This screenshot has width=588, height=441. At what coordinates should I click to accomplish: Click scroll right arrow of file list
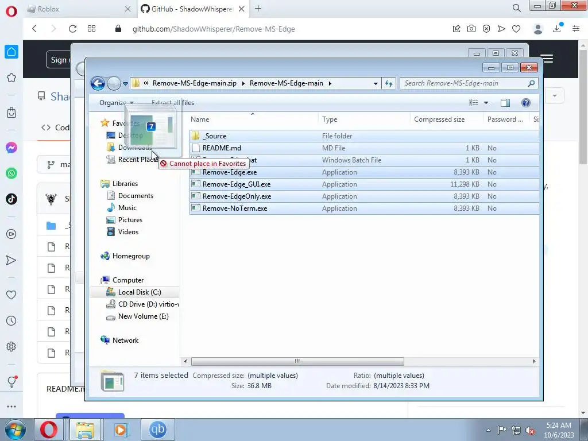coord(534,361)
